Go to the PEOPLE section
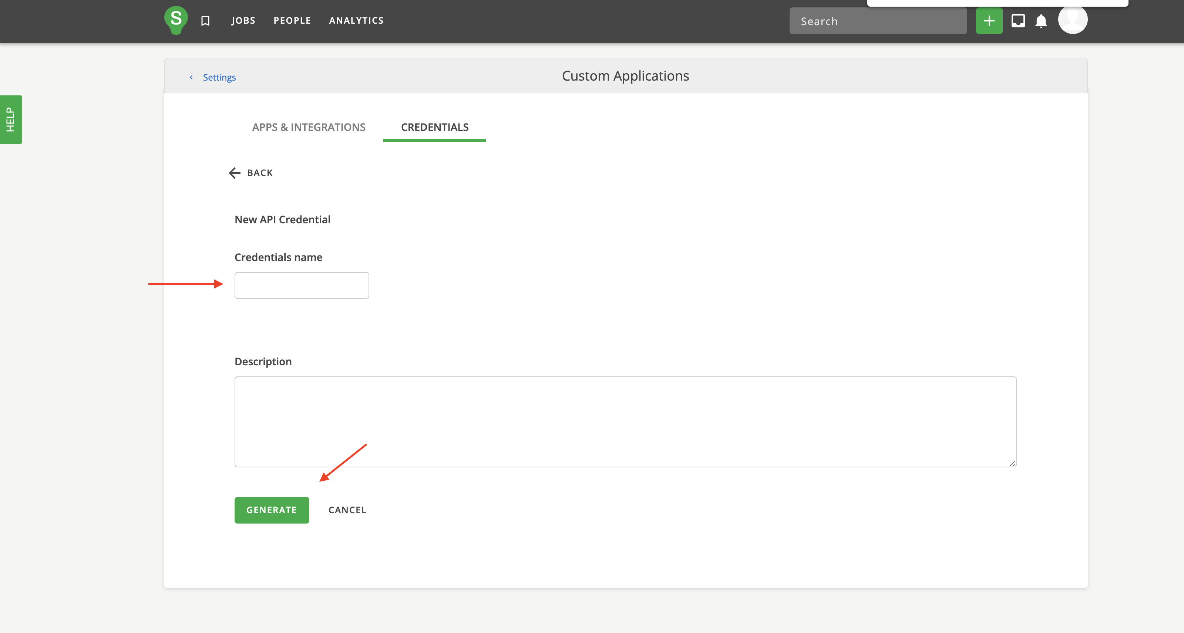Viewport: 1184px width, 633px height. (292, 21)
